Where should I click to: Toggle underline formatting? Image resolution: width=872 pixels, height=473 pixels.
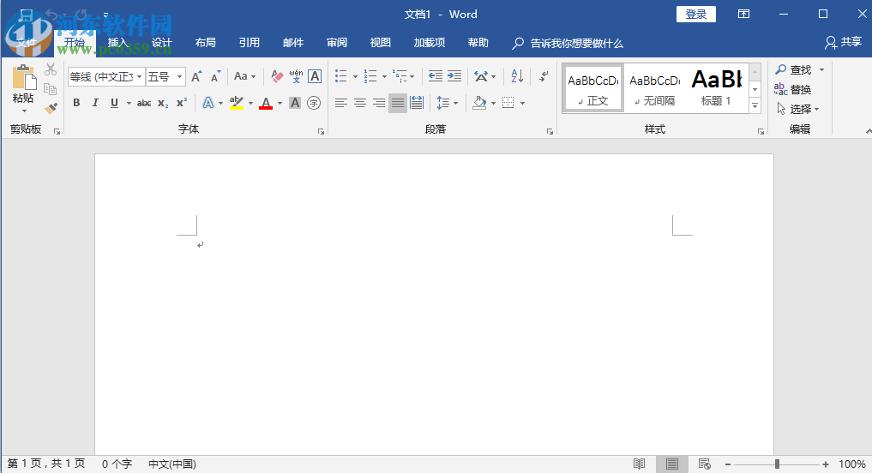point(114,103)
